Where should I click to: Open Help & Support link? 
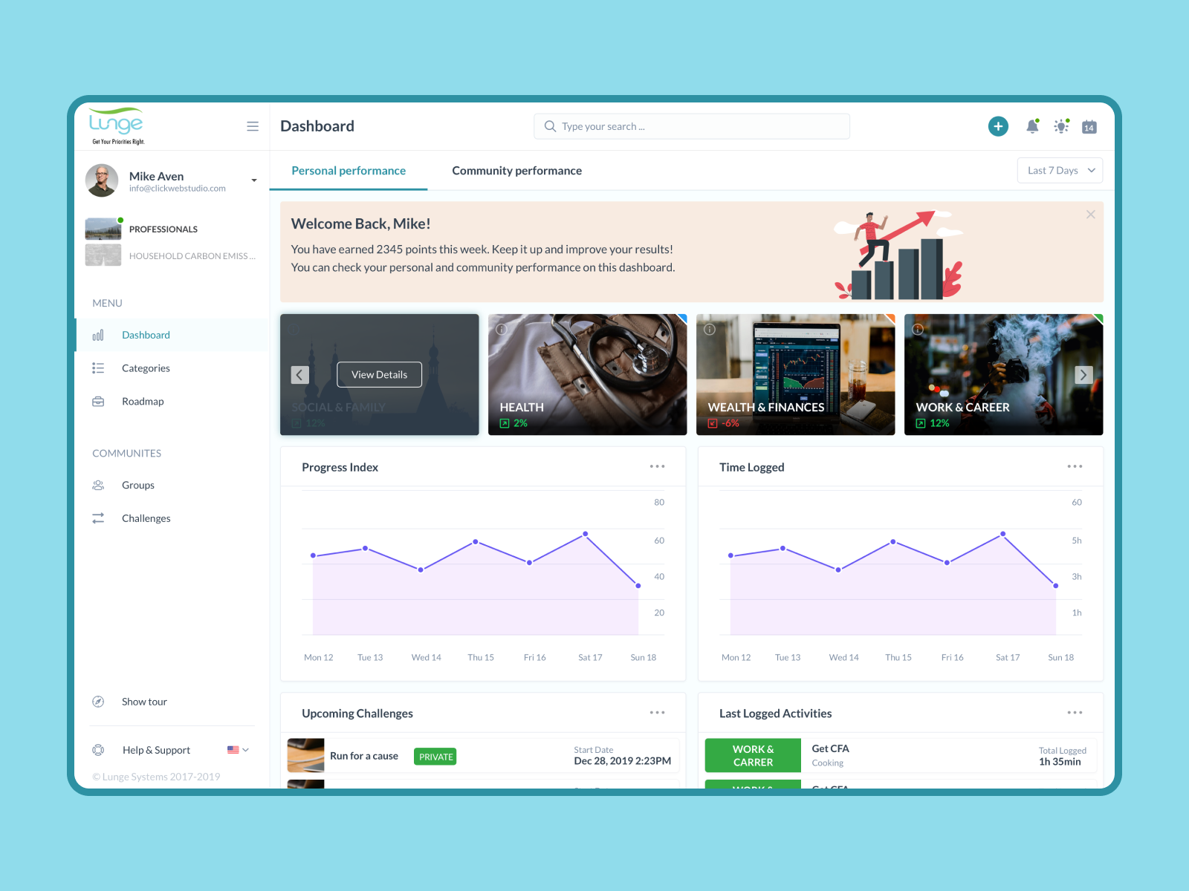[x=156, y=750]
